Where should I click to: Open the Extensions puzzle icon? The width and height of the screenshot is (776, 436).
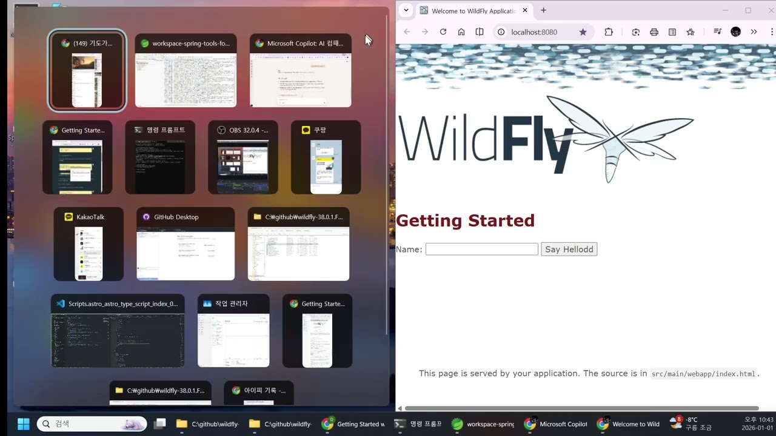[609, 32]
